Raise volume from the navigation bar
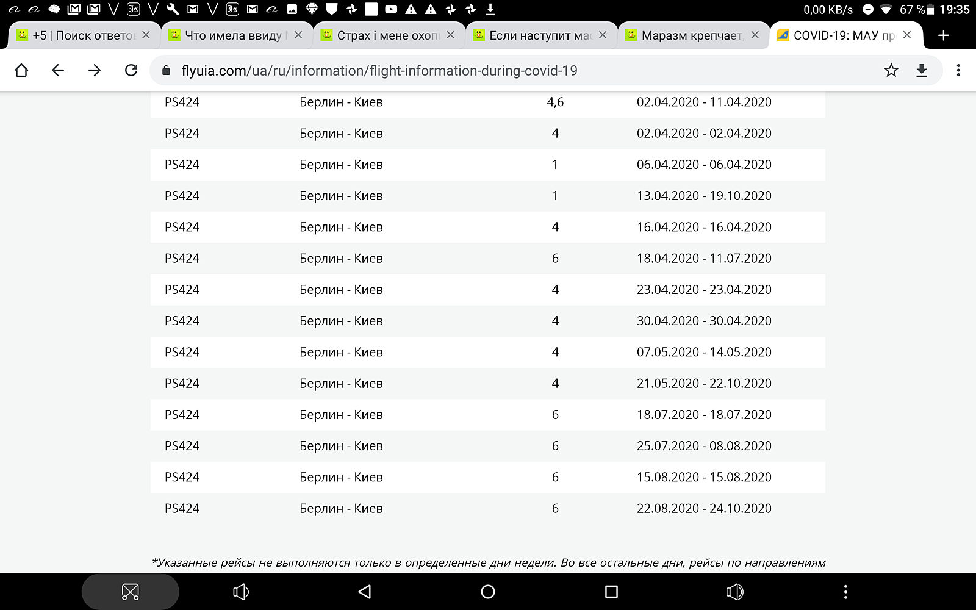 click(734, 592)
